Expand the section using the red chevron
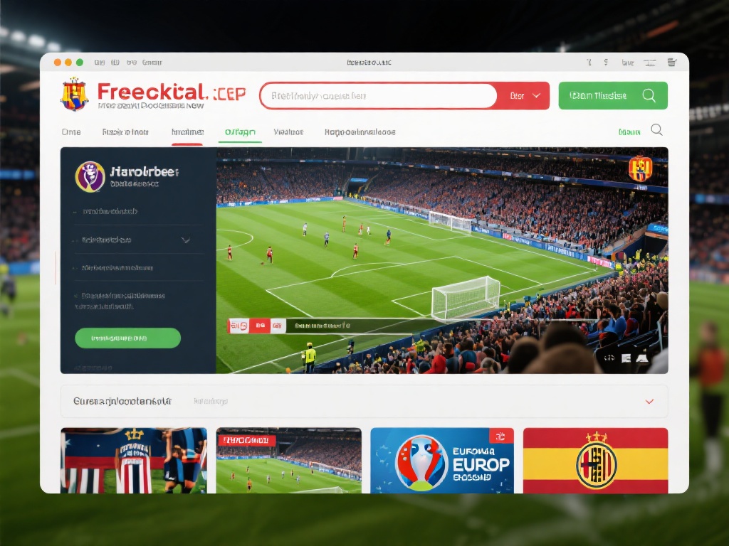The width and height of the screenshot is (729, 546). pos(649,401)
